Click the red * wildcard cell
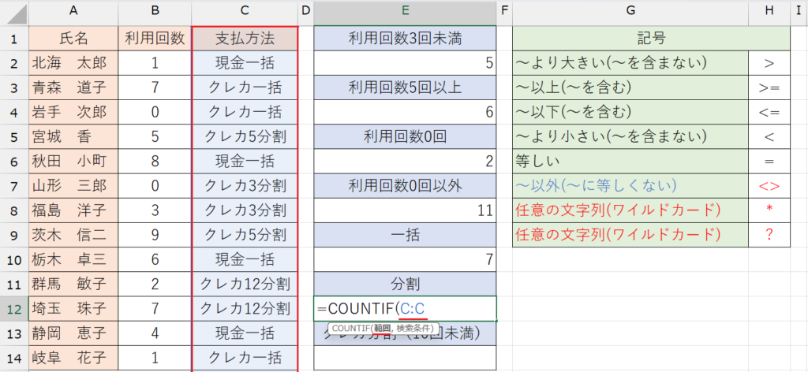Viewport: 808px width, 372px height. 769,210
